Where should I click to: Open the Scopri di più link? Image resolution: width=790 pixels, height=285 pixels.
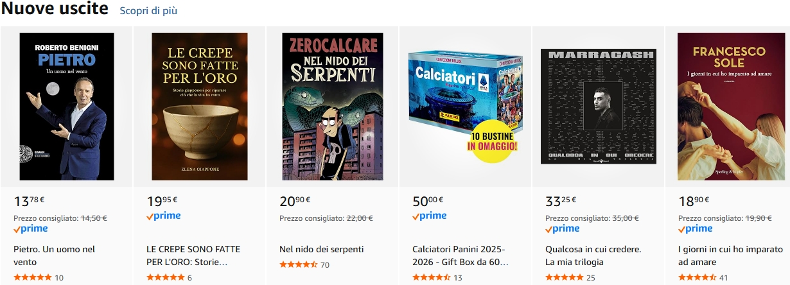pyautogui.click(x=148, y=11)
